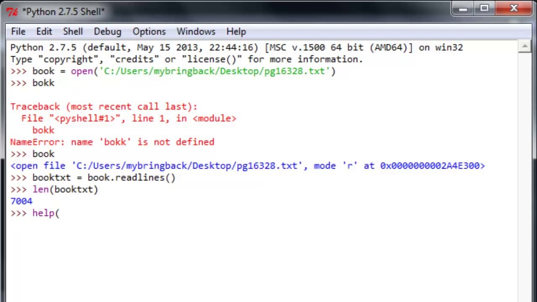
Task: Click the 'Traceback (most recent call last):' line
Action: click(104, 107)
